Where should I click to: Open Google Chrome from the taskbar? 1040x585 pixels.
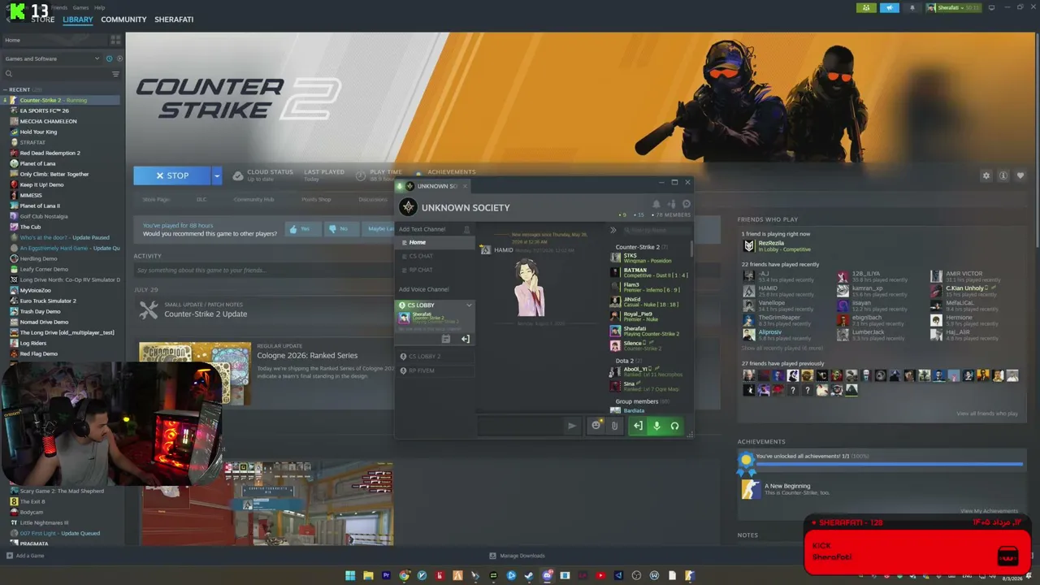(x=404, y=576)
